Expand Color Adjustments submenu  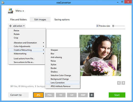[27, 46]
